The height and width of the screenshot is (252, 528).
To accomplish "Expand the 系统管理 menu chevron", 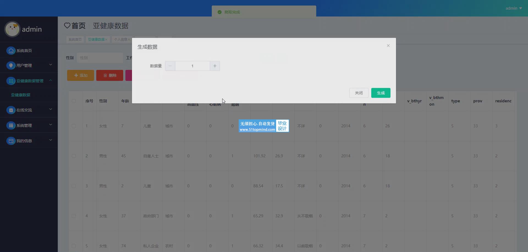I will 51,125.
